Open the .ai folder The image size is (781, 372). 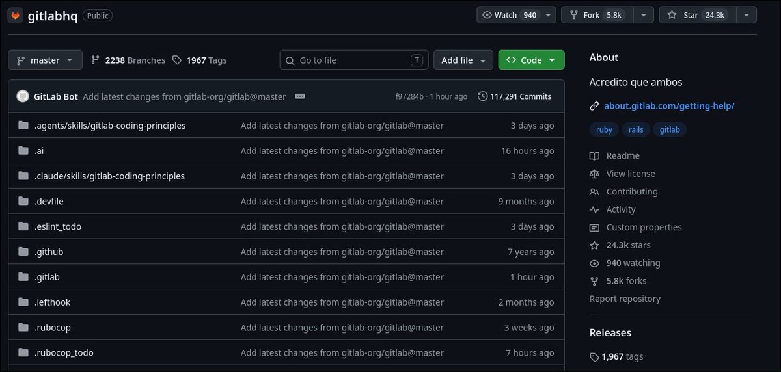39,151
